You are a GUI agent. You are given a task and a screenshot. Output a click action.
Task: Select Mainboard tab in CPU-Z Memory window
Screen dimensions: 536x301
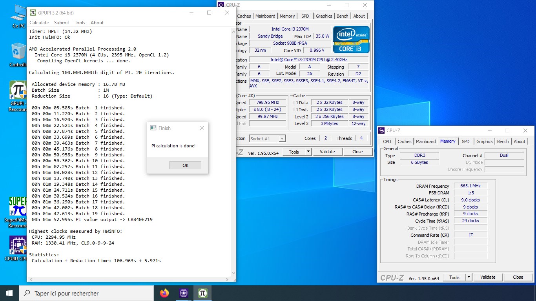[x=426, y=141]
